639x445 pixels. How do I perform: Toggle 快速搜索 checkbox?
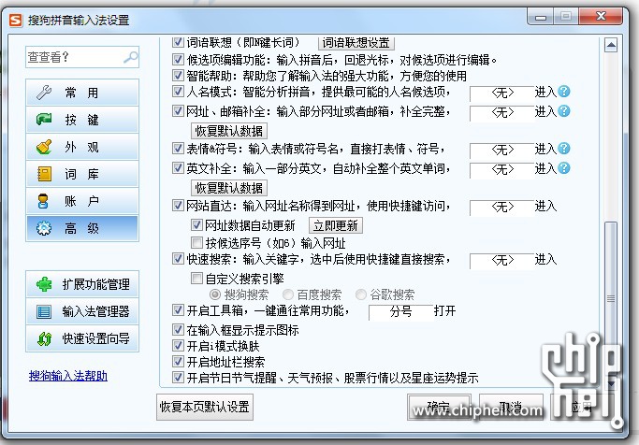[178, 259]
